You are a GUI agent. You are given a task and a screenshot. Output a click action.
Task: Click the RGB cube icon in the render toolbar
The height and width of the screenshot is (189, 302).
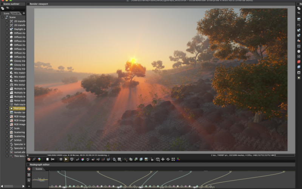tap(39, 159)
